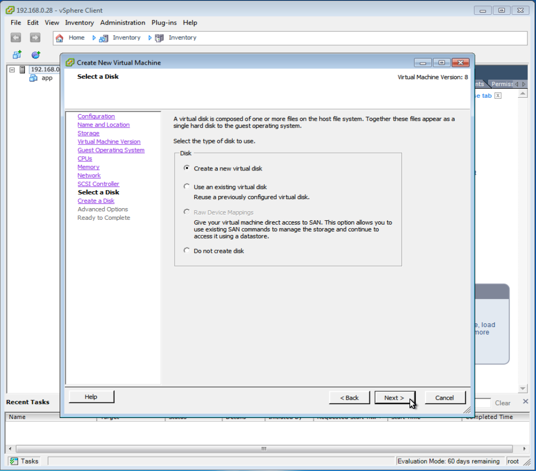Viewport: 536px width, 471px height.
Task: Click the Create New Virtual Machine dialog logo
Action: 70,63
